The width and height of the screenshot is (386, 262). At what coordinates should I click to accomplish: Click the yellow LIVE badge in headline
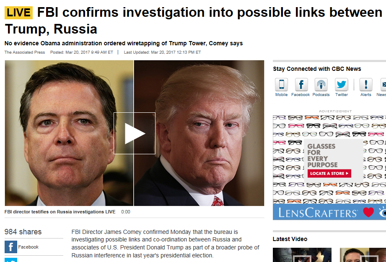pyautogui.click(x=18, y=13)
